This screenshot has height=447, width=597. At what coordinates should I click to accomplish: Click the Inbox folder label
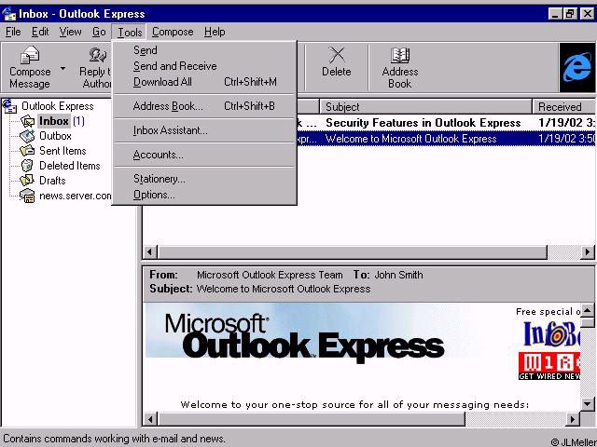[x=54, y=121]
